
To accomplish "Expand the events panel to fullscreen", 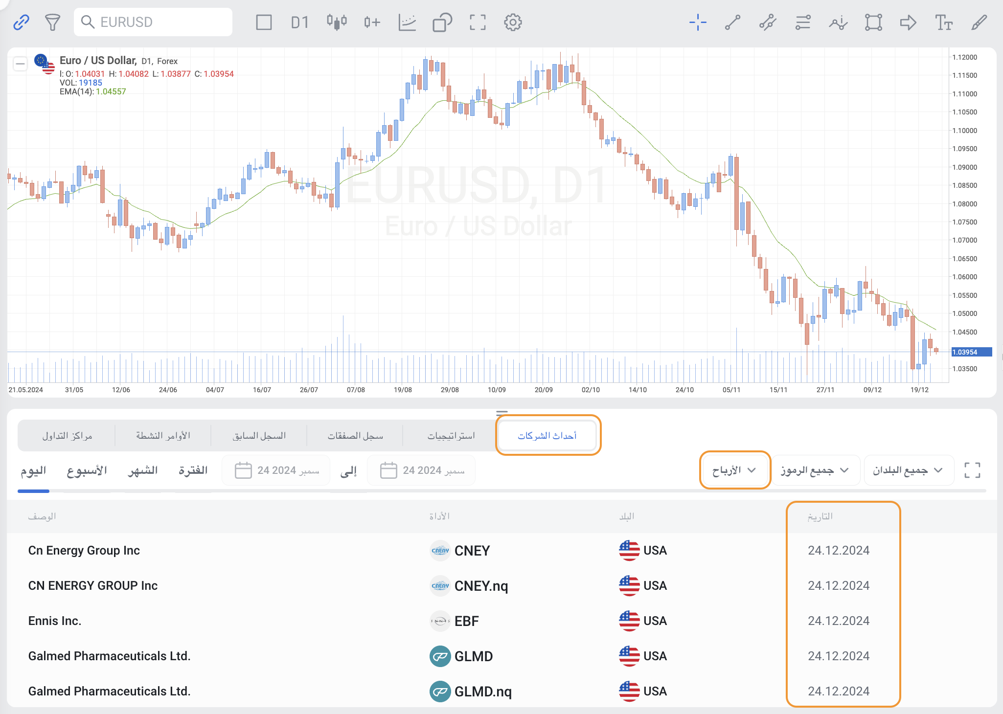I will point(972,470).
